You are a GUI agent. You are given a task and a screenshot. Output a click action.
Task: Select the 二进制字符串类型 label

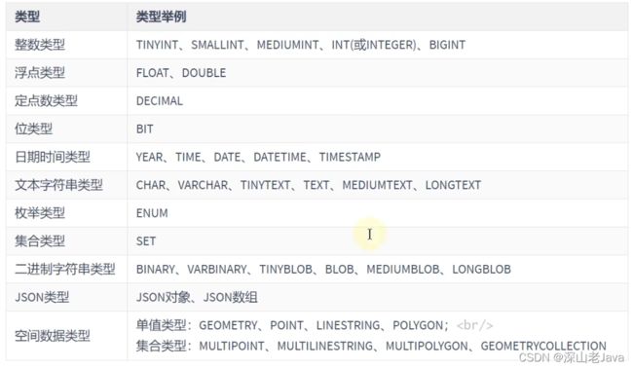coord(64,269)
